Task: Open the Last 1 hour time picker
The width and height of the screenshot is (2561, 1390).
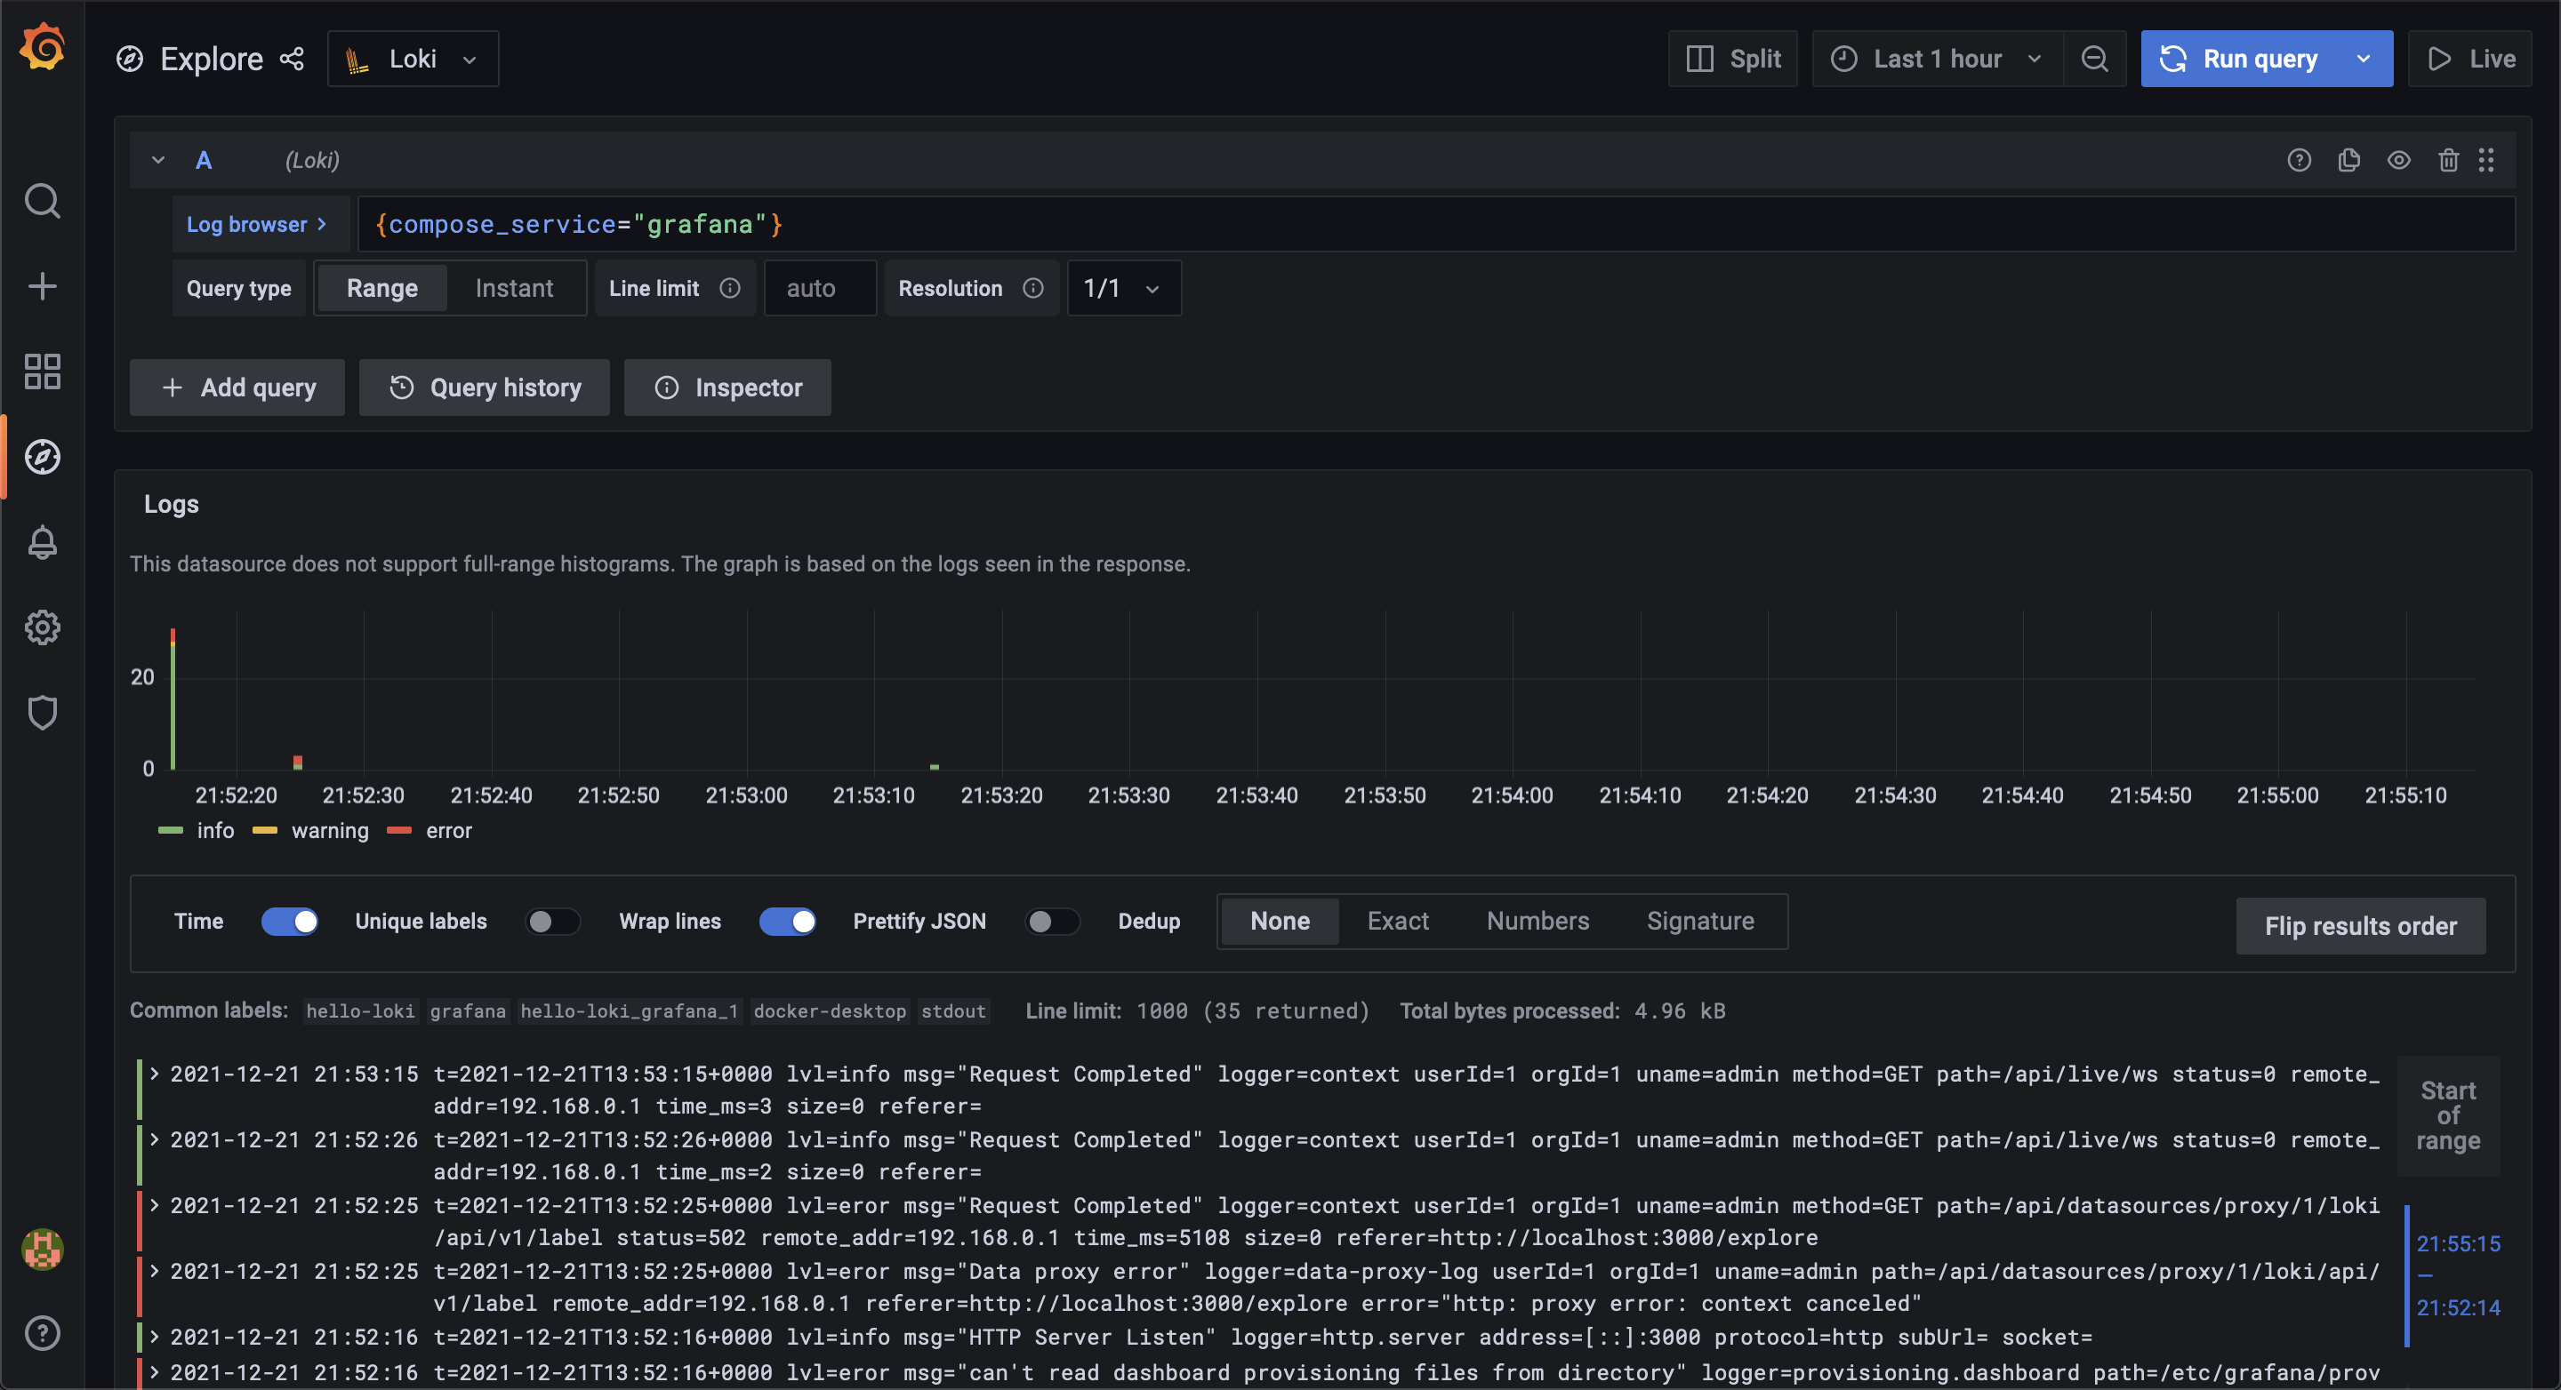Action: (x=1937, y=59)
